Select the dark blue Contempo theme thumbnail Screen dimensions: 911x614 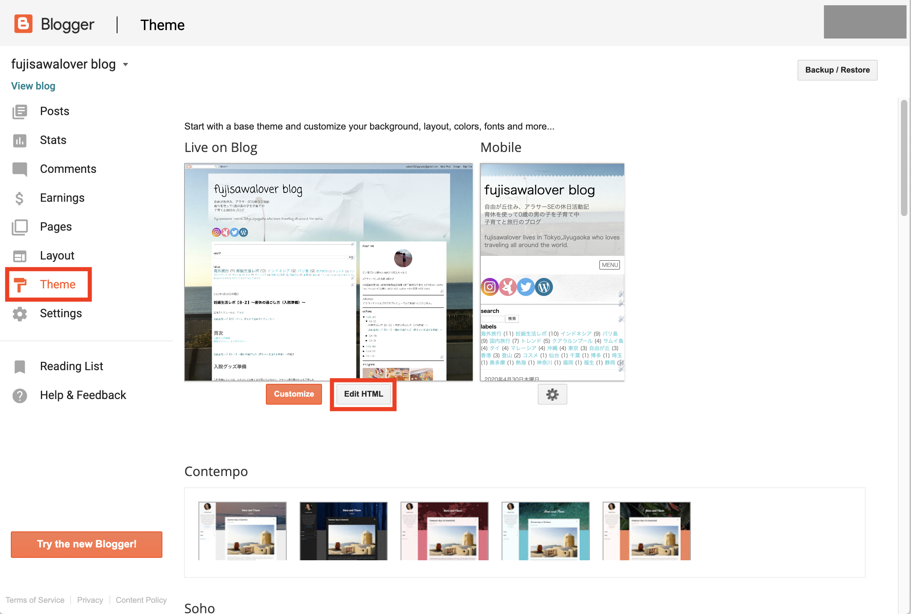pyautogui.click(x=344, y=531)
